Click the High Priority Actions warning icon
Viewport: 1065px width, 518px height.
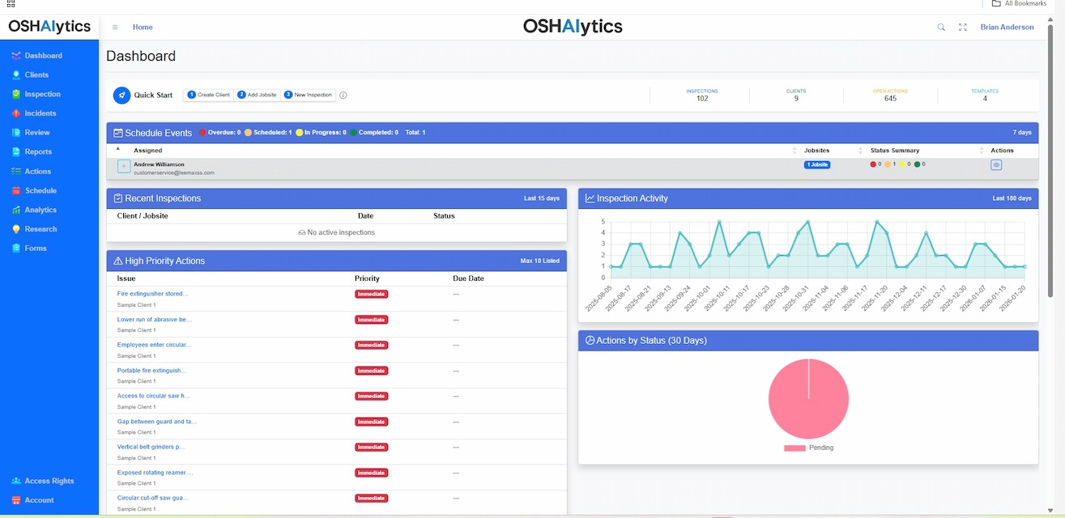118,261
